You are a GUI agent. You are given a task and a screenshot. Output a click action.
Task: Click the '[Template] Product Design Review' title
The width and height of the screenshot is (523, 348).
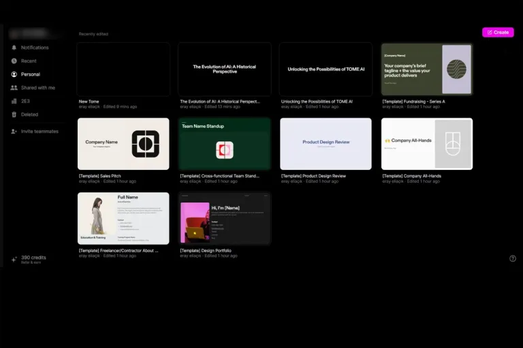tap(313, 176)
